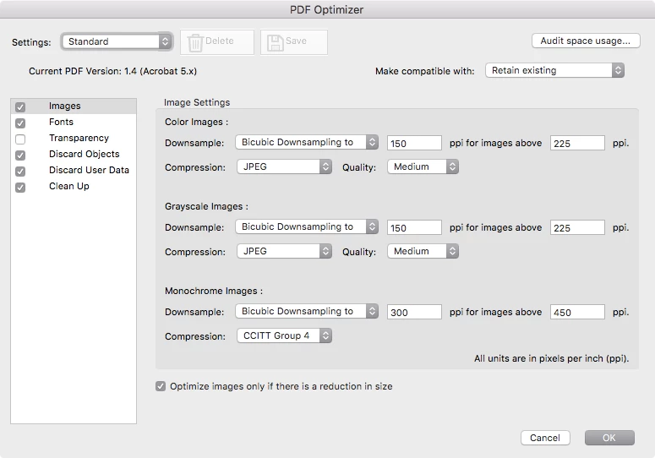The height and width of the screenshot is (458, 655).
Task: Open Monochrome Images Downsample method dropdown
Action: pyautogui.click(x=307, y=311)
